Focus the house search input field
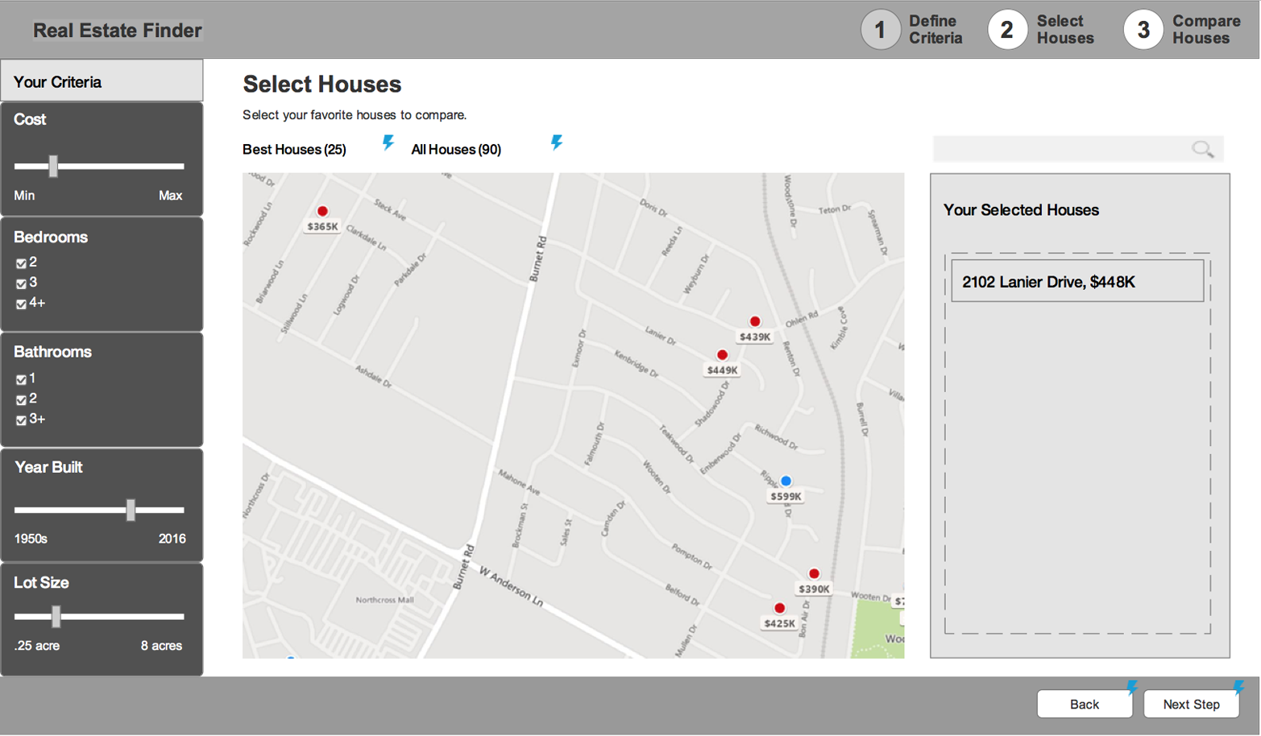Viewport: 1261px width, 736px height. (1078, 149)
